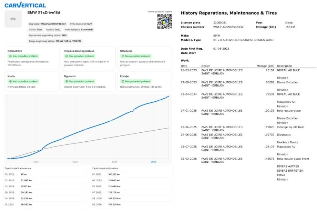Click the mileage cell 148675
This screenshot has width=317, height=211.
point(269,159)
